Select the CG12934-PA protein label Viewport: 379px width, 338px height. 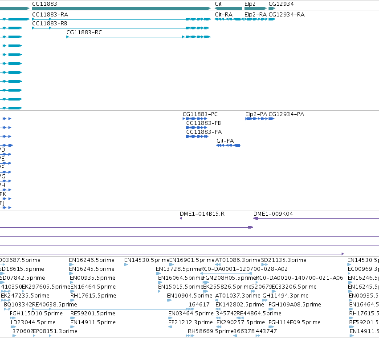pos(286,114)
